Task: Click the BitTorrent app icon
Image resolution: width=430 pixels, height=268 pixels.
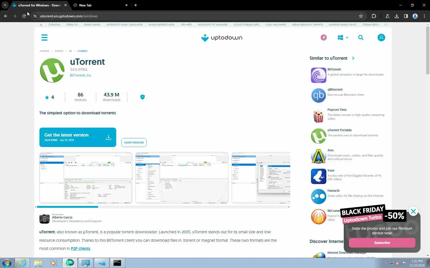Action: [318, 75]
